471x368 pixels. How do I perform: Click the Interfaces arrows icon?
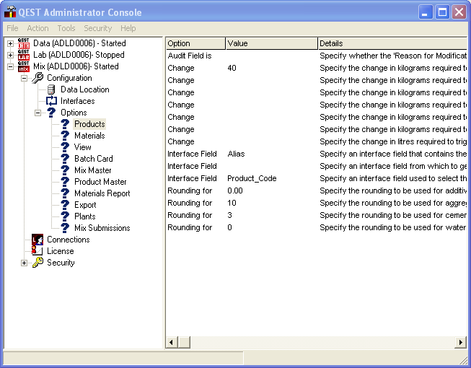click(x=51, y=101)
